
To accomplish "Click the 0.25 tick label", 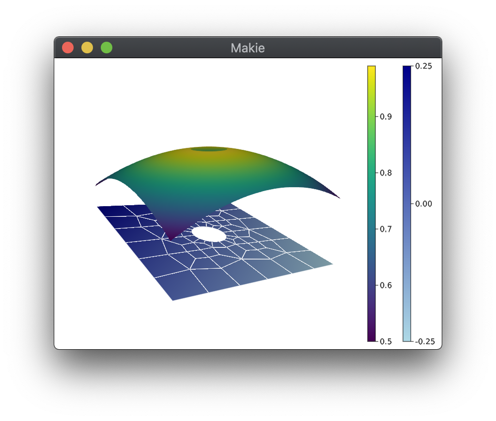I will point(423,66).
